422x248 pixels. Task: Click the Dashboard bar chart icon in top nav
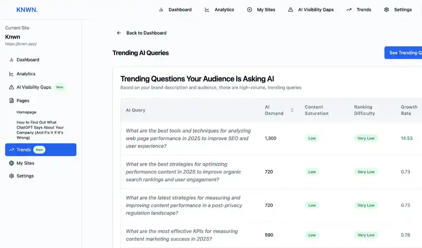[x=161, y=10]
